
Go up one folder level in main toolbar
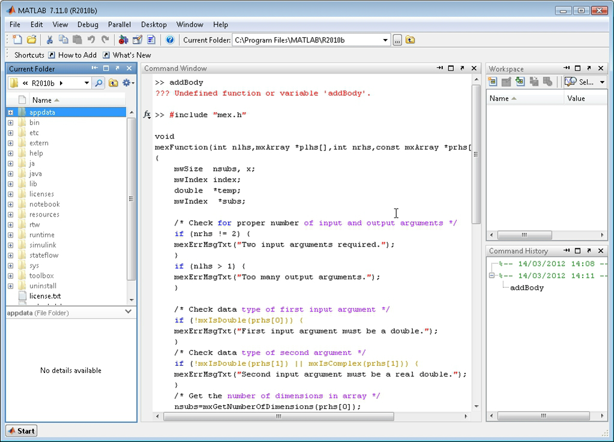[x=411, y=40]
